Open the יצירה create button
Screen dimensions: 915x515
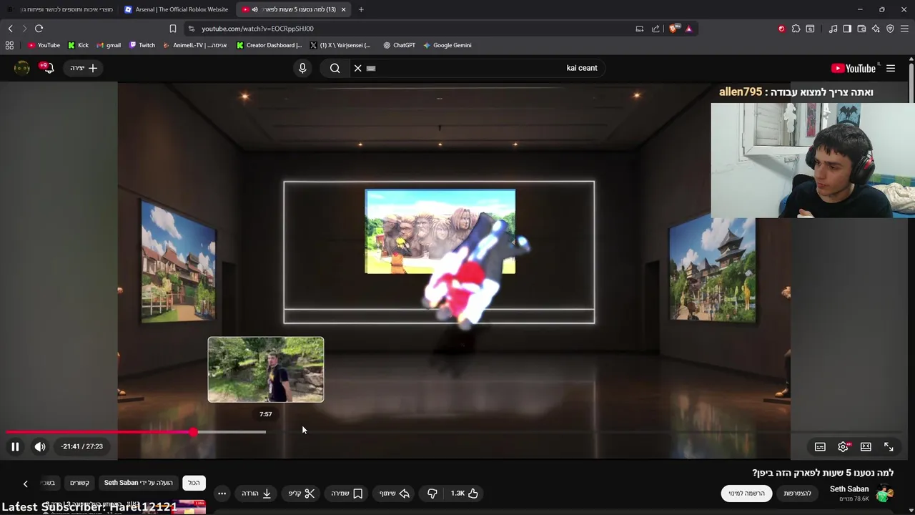coord(84,68)
